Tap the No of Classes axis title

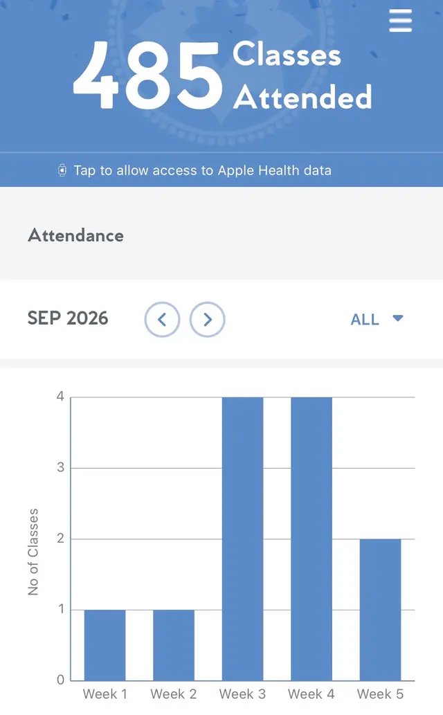(33, 552)
